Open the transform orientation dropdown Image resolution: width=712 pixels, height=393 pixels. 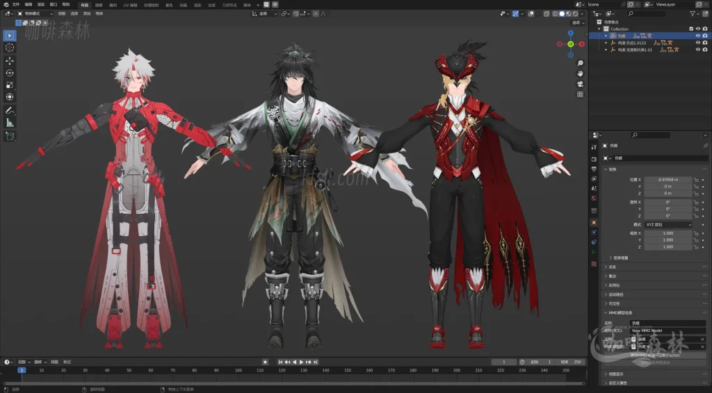(x=264, y=14)
